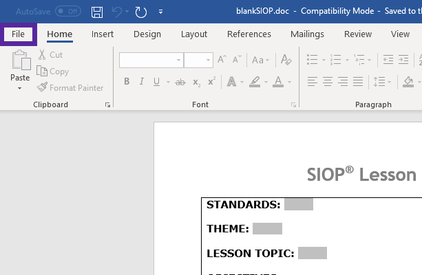Image resolution: width=422 pixels, height=275 pixels.
Task: Click the Save icon in title bar
Action: coord(98,12)
